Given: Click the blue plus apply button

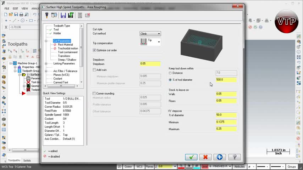Looking at the screenshot, I should tap(220, 157).
